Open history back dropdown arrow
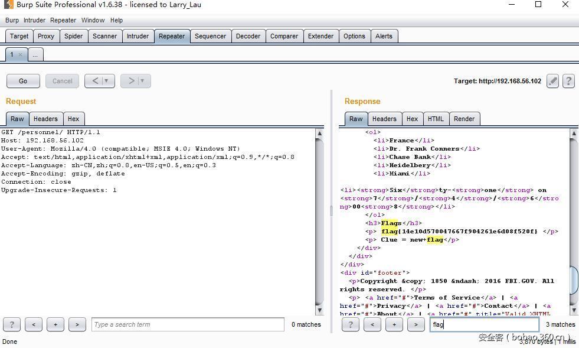 click(x=106, y=81)
